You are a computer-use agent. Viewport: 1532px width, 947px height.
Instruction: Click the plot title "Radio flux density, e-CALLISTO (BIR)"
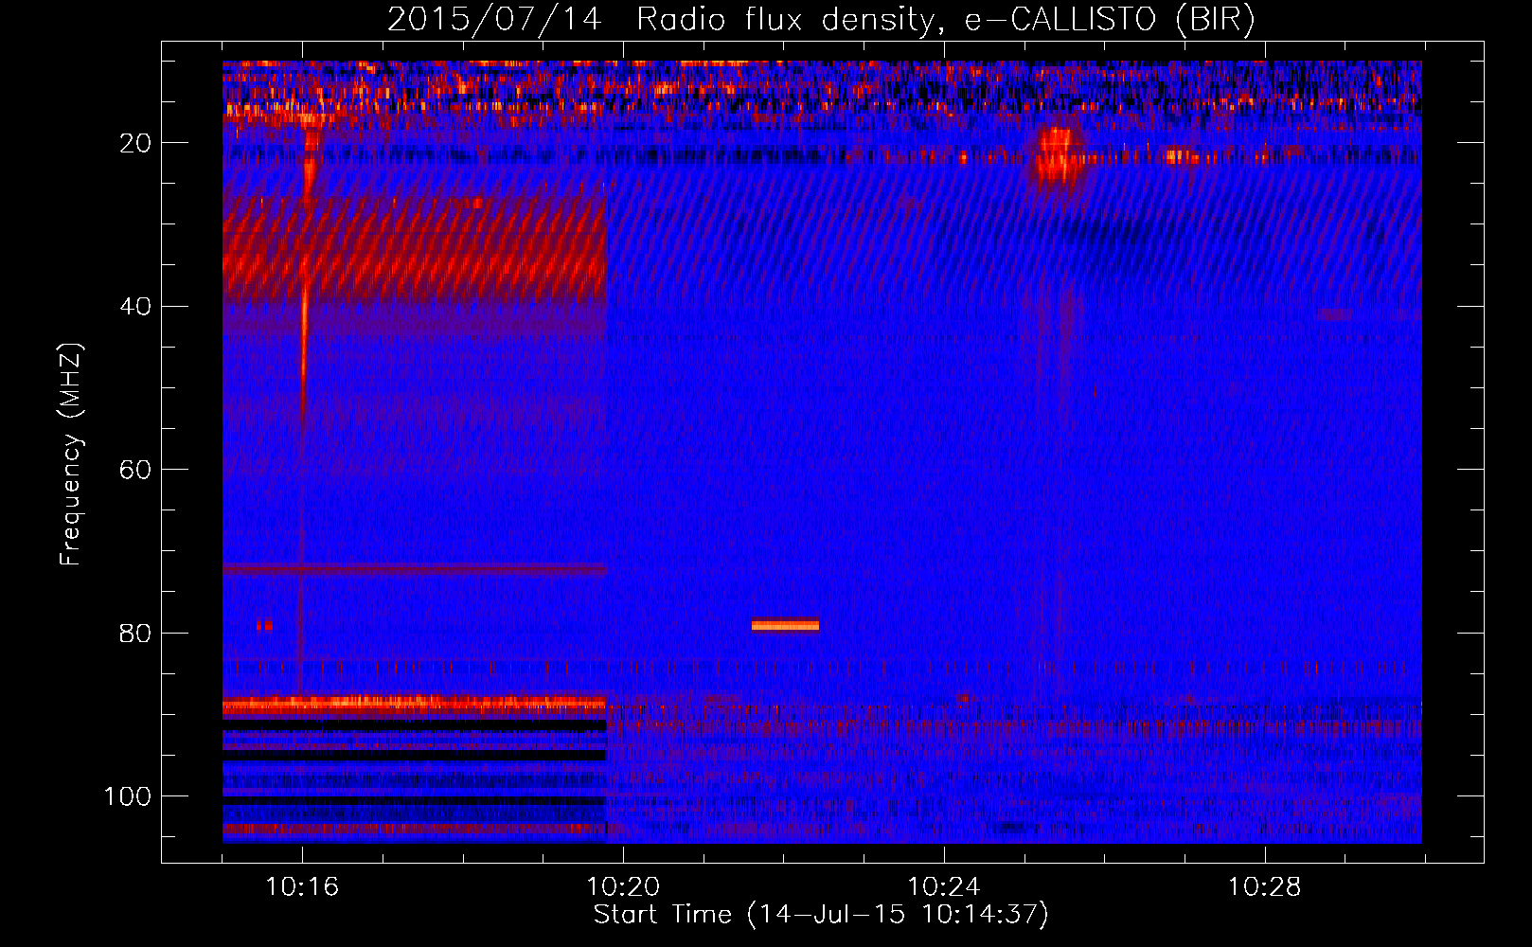point(945,20)
